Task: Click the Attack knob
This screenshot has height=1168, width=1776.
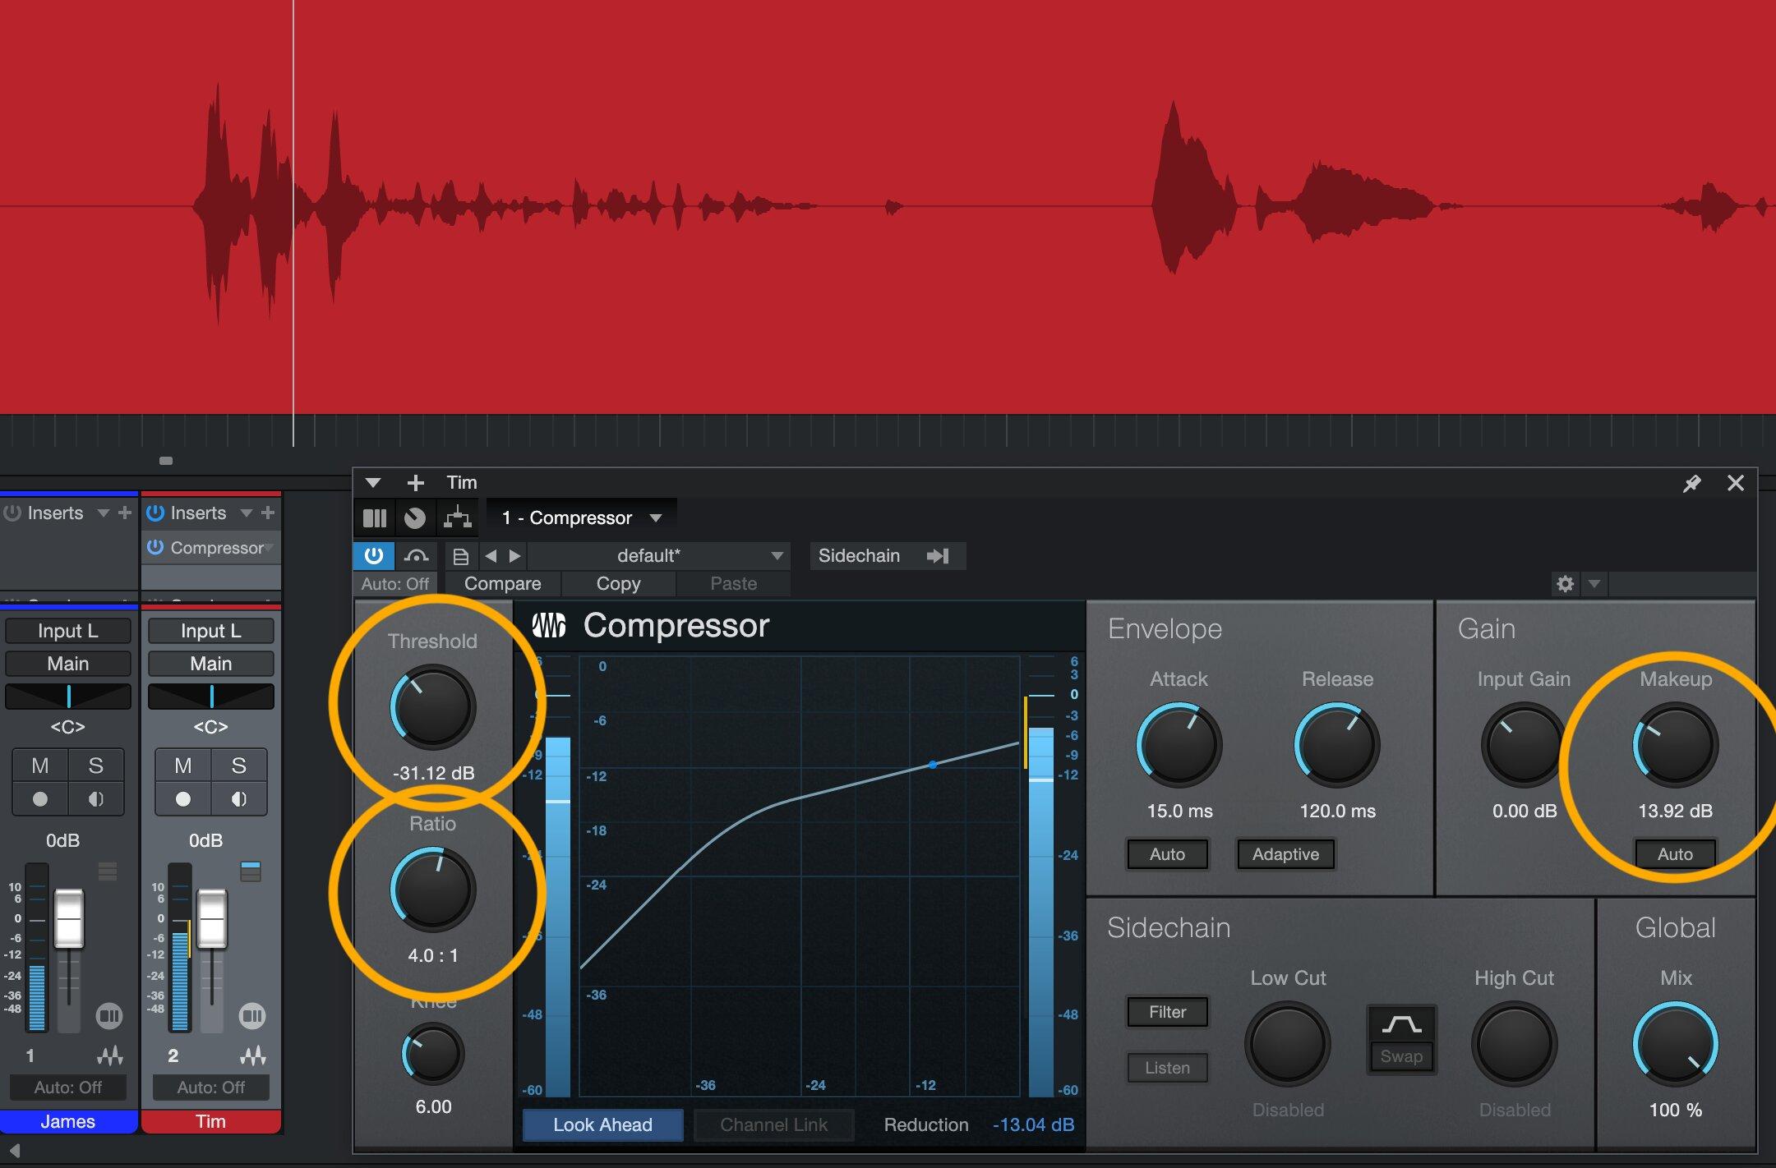Action: click(x=1179, y=745)
